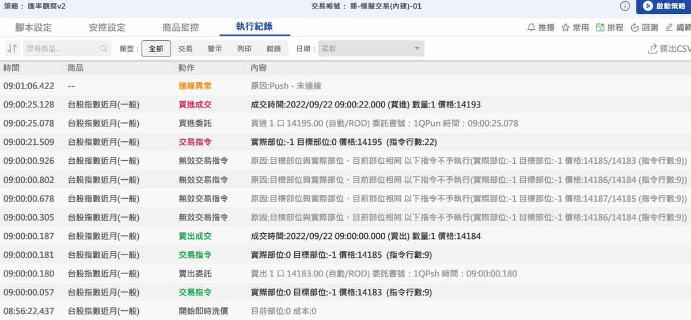
Task: Open the 日期 dropdown
Action: coord(371,49)
